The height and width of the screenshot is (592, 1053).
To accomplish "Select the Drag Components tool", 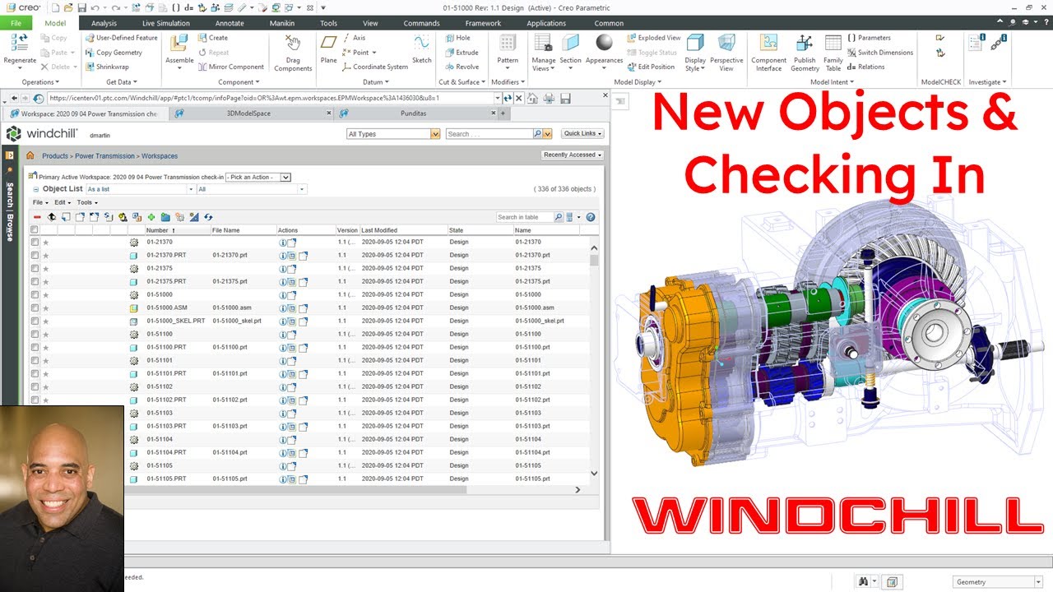I will point(293,43).
